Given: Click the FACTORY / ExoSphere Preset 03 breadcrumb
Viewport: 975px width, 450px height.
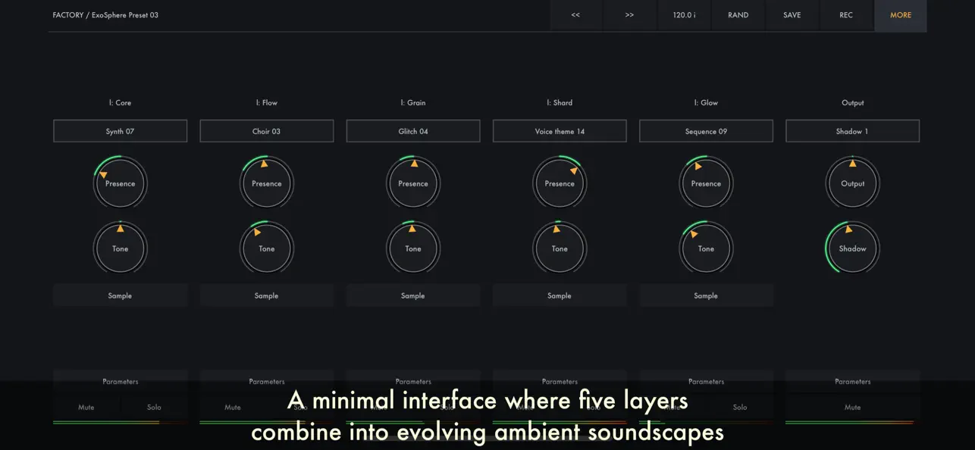Looking at the screenshot, I should click(x=105, y=14).
